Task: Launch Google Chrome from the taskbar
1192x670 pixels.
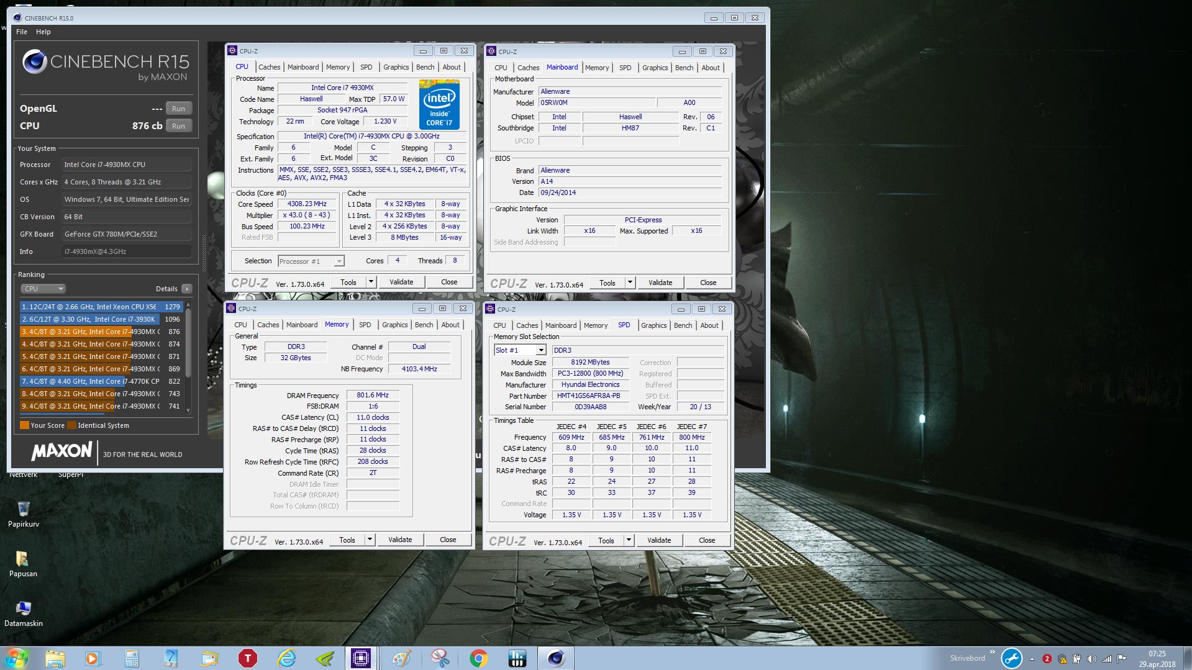Action: (x=478, y=658)
